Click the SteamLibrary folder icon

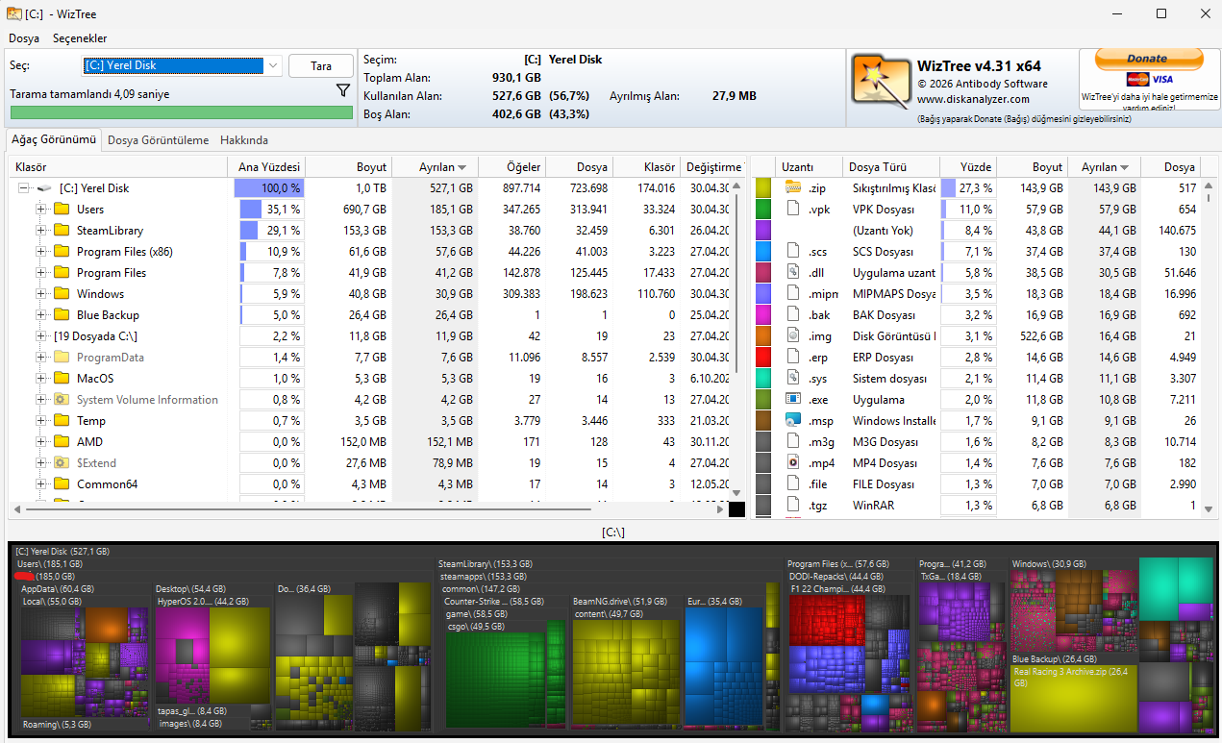(x=62, y=231)
